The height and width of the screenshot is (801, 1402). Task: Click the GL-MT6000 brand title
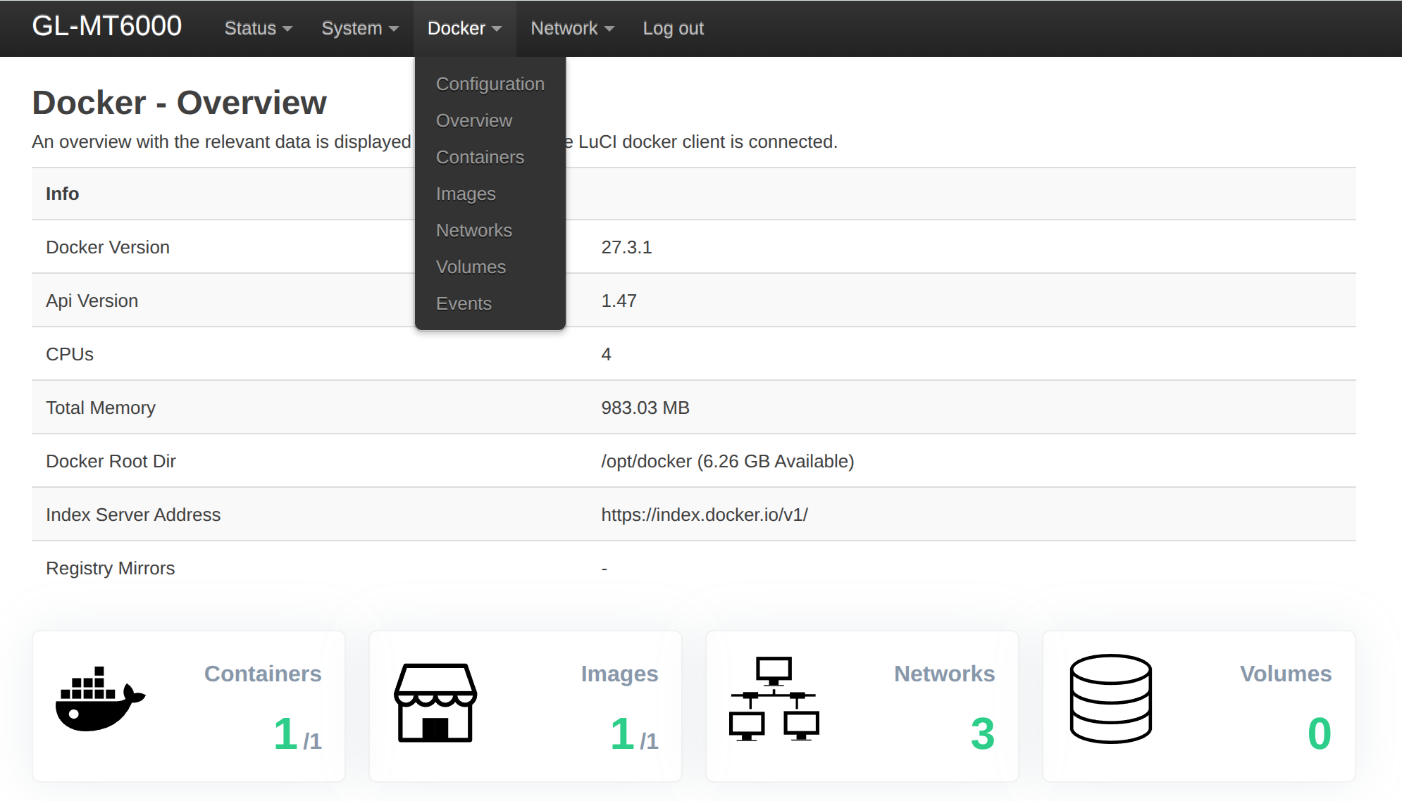click(107, 27)
